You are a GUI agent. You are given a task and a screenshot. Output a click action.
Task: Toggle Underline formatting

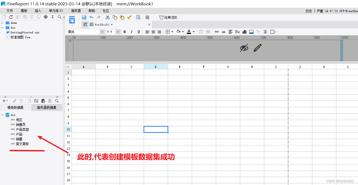(x=139, y=32)
